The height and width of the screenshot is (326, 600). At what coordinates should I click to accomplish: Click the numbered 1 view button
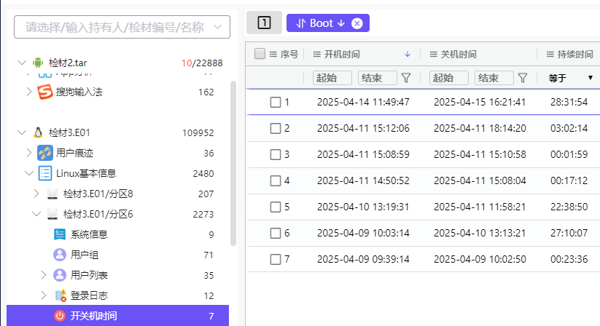click(264, 23)
